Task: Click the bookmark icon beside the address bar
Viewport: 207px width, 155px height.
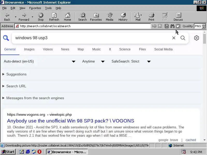Action: [x=160, y=26]
